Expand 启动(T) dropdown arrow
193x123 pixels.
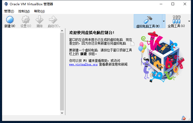click(60, 27)
